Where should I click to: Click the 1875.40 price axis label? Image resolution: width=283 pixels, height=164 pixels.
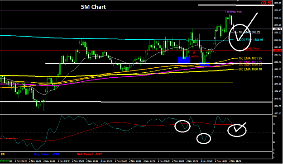(278, 98)
